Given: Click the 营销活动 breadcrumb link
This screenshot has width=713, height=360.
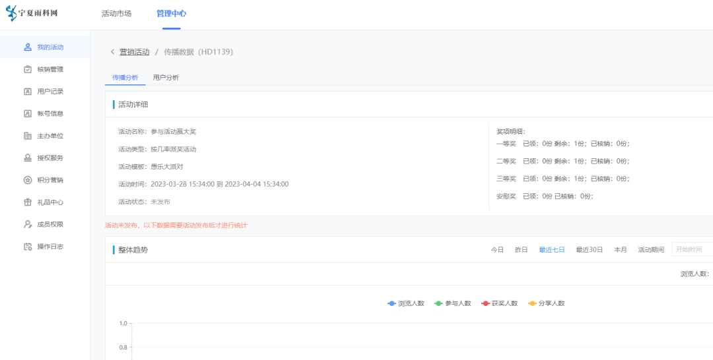Looking at the screenshot, I should [134, 52].
